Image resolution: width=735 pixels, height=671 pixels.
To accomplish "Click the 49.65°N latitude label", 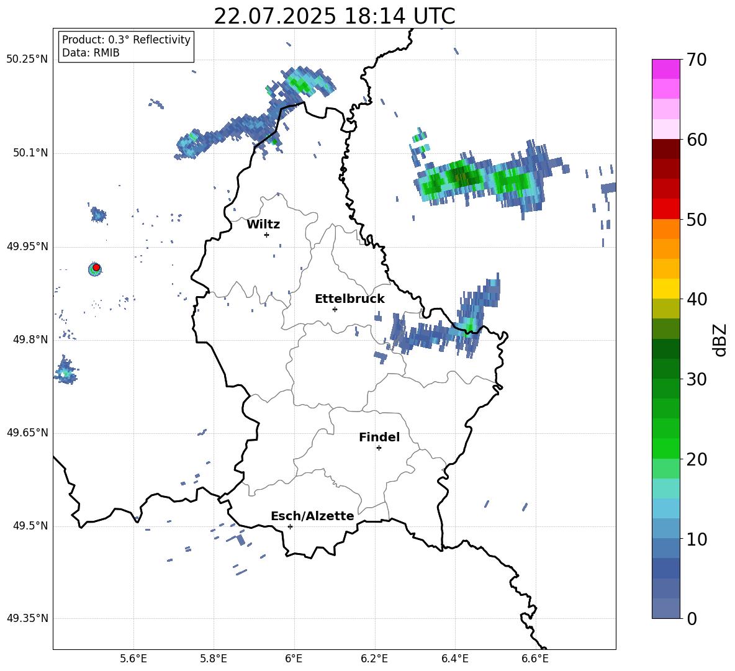I will [27, 432].
